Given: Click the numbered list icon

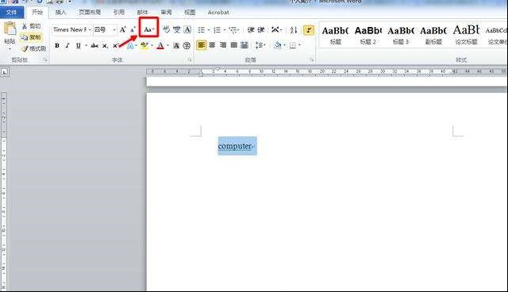Looking at the screenshot, I should click(217, 30).
